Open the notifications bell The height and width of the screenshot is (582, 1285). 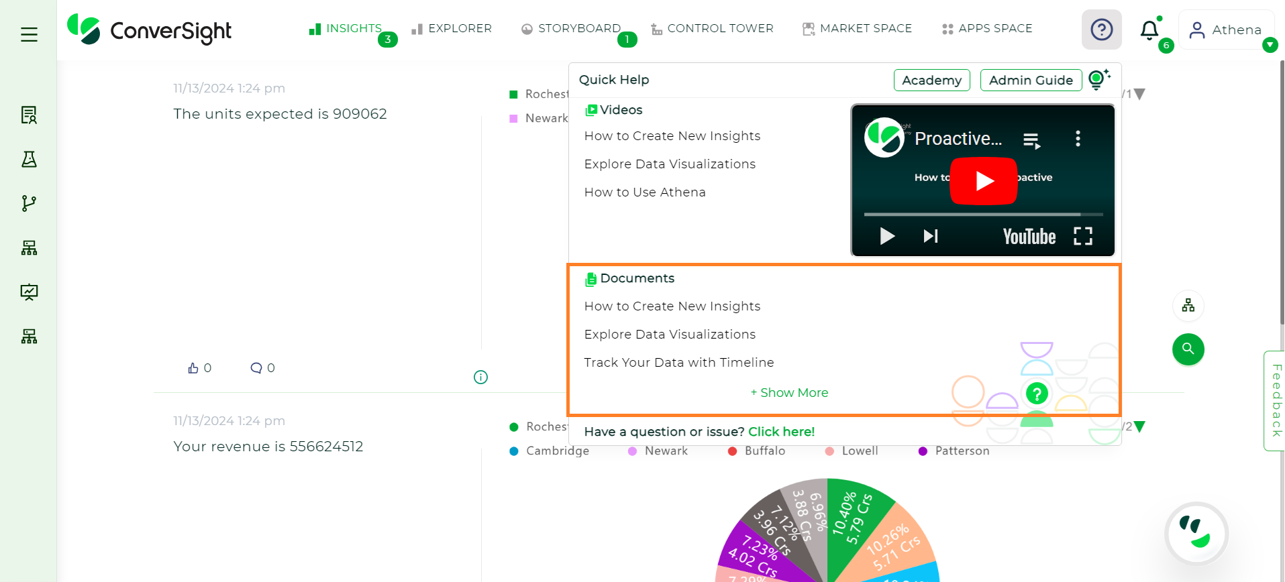click(x=1149, y=30)
